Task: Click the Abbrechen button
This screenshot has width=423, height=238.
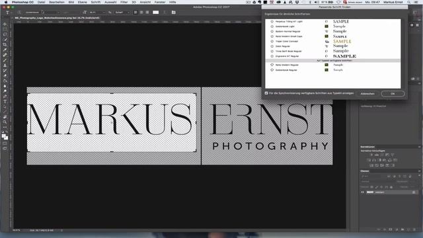Action: [367, 94]
